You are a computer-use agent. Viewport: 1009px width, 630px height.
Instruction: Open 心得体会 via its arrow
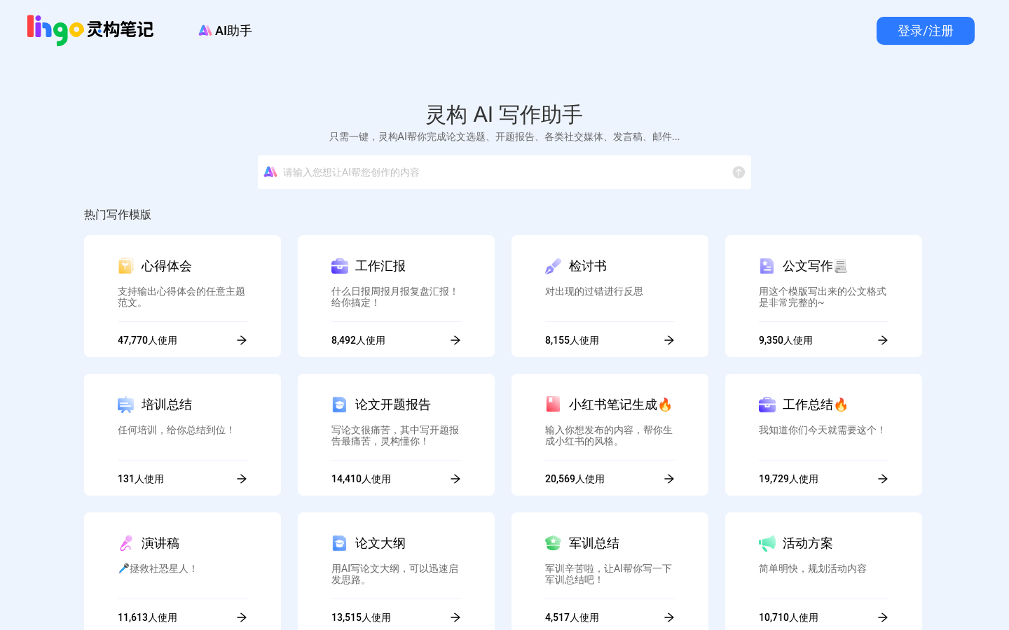click(242, 340)
